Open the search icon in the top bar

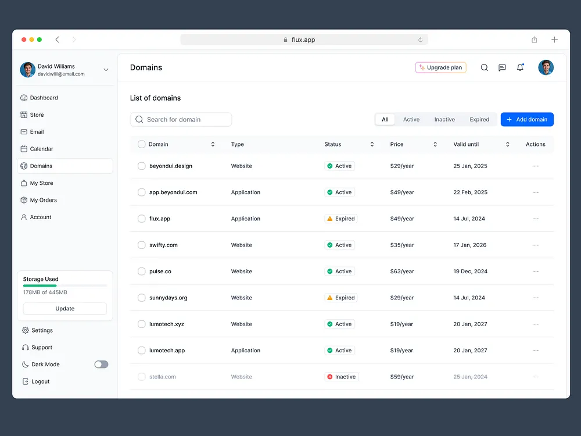pos(484,67)
